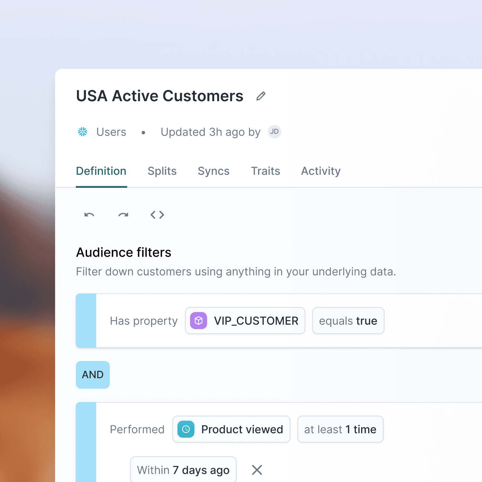Click the Snowflake source icon next to Users

click(83, 132)
